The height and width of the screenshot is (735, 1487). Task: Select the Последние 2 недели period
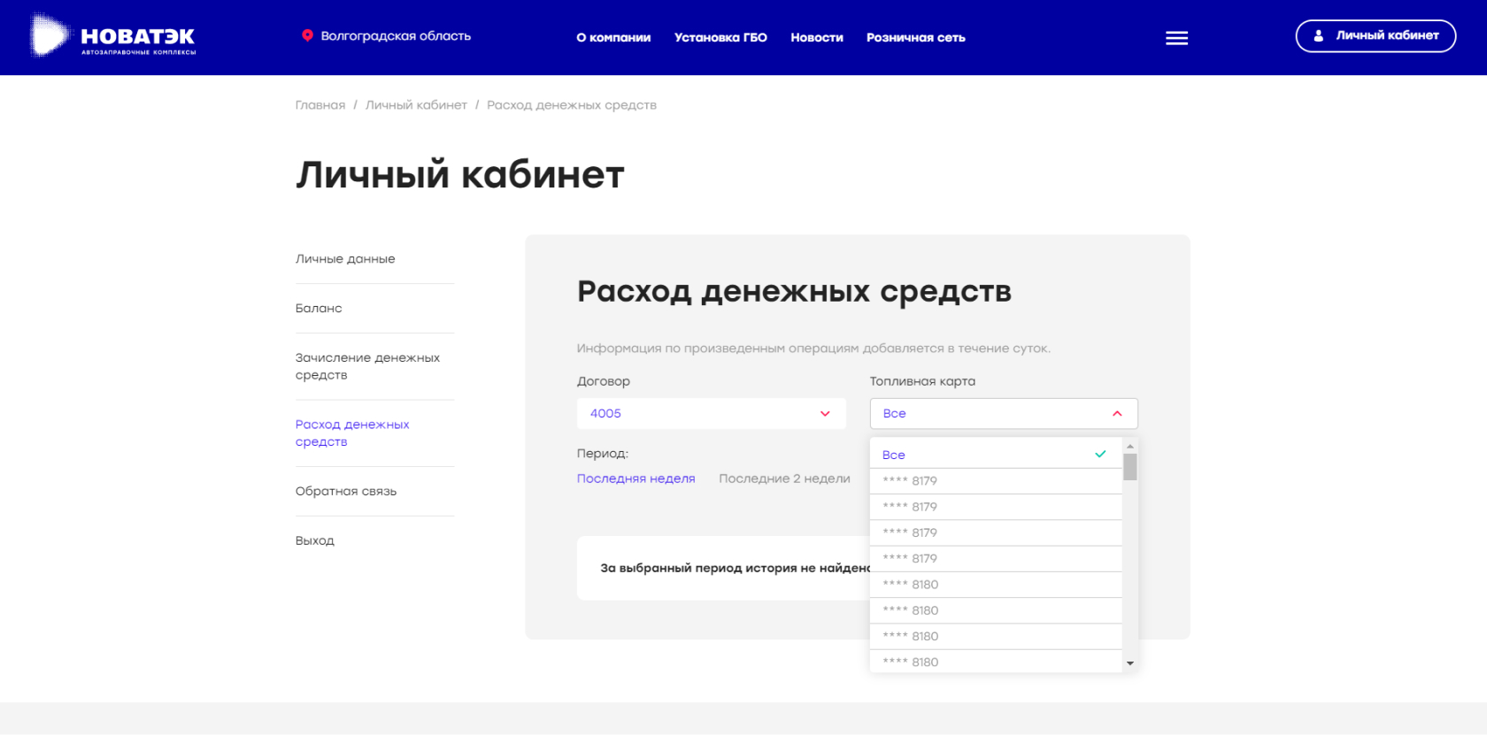pyautogui.click(x=784, y=479)
